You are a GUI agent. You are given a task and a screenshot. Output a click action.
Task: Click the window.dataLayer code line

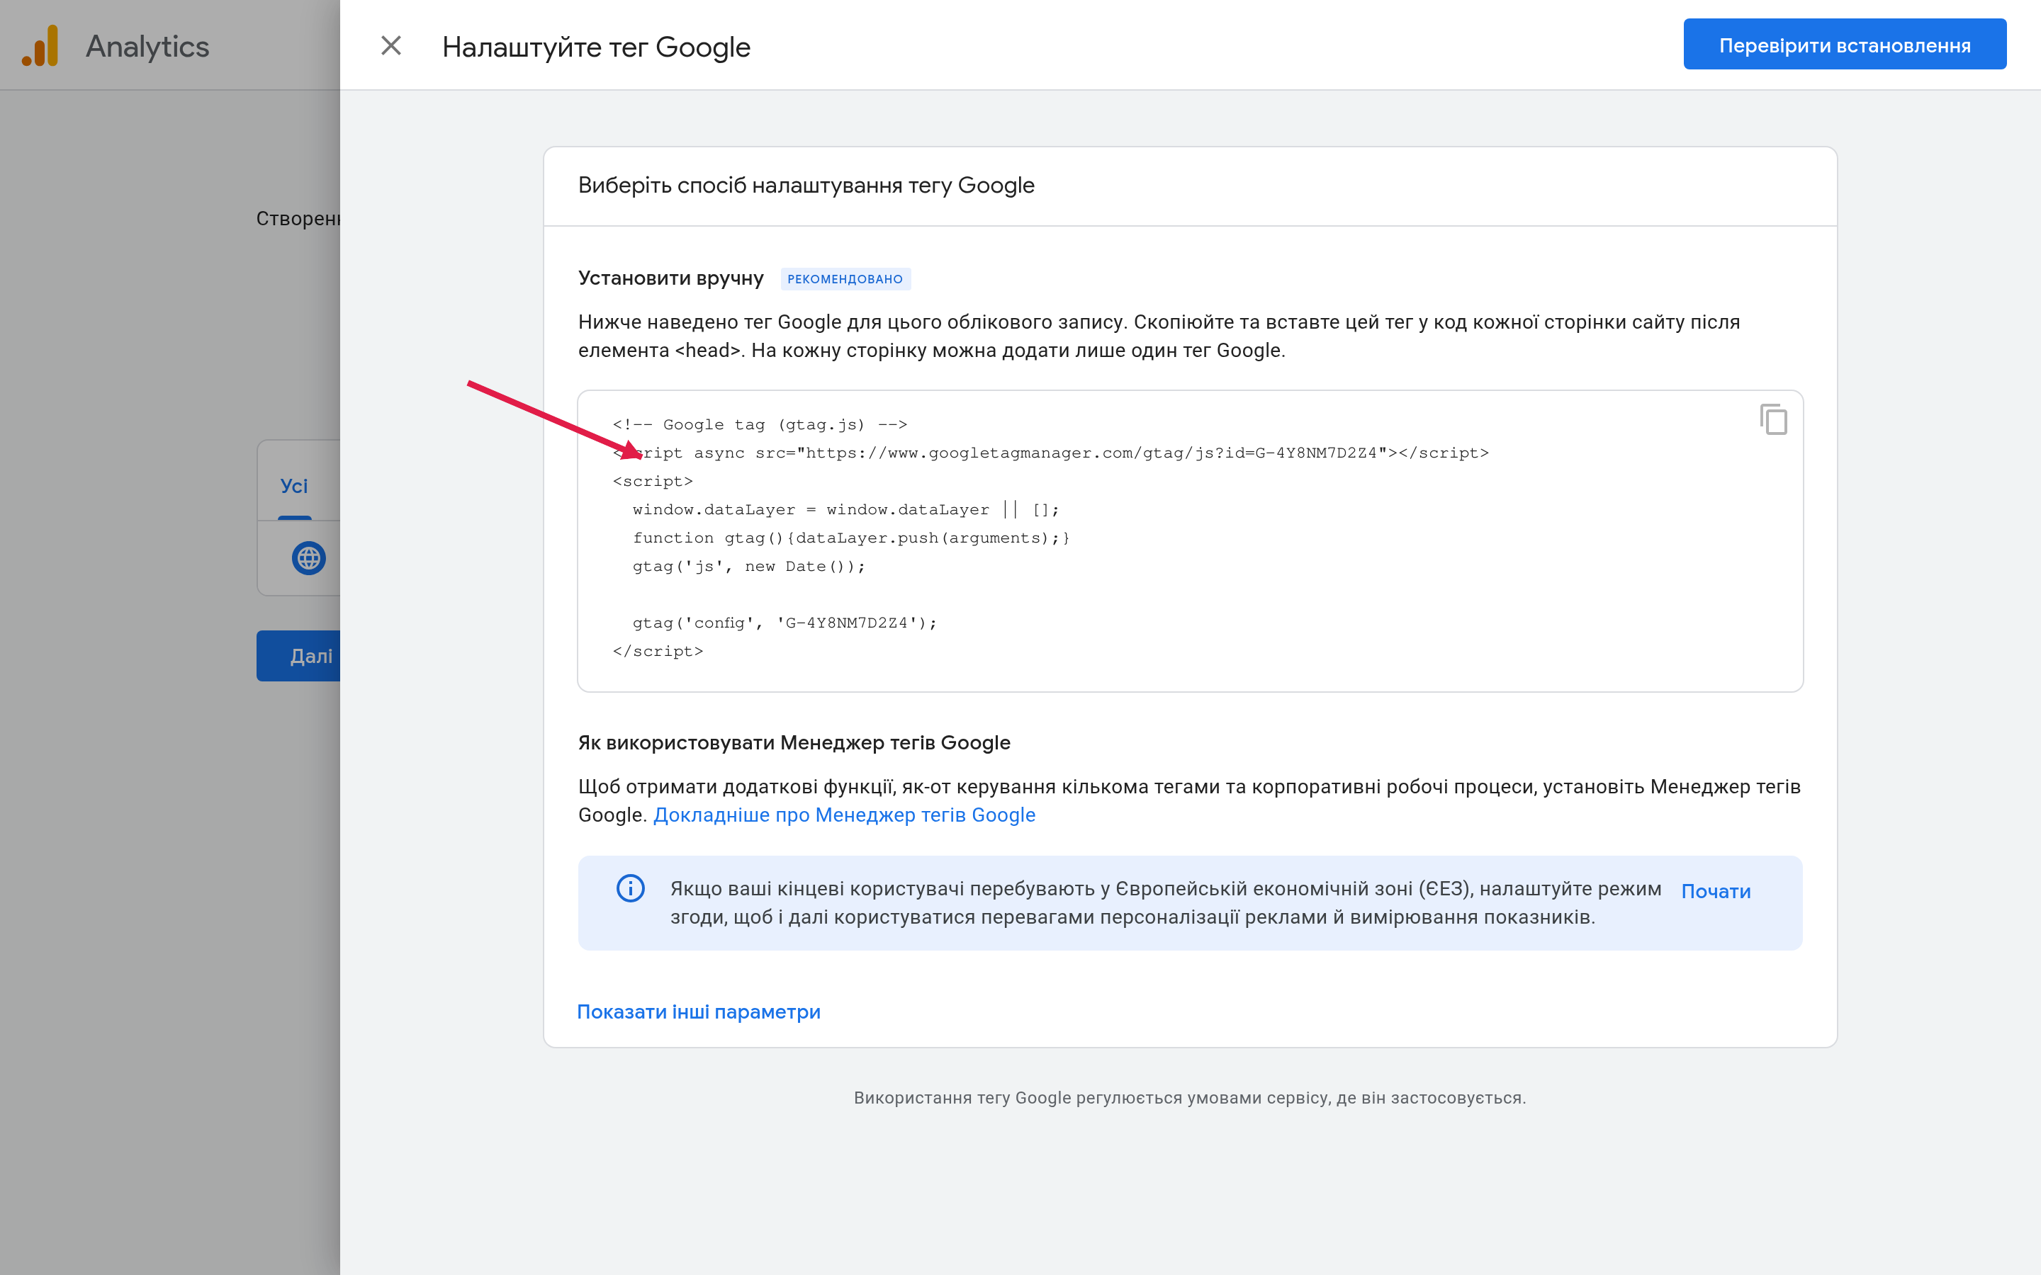coord(846,509)
